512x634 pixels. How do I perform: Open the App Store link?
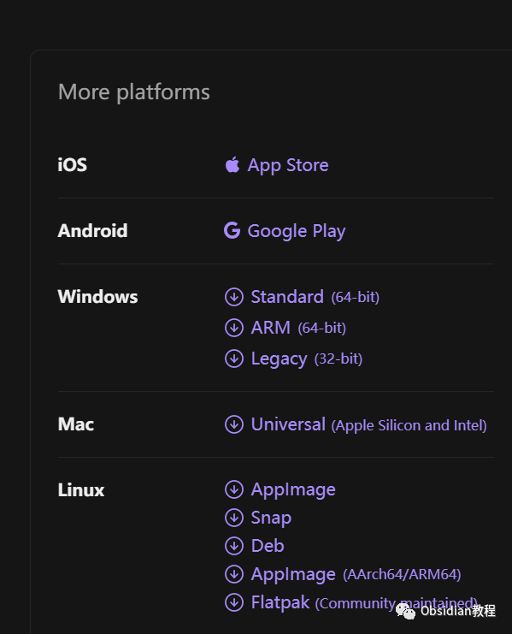coord(288,165)
